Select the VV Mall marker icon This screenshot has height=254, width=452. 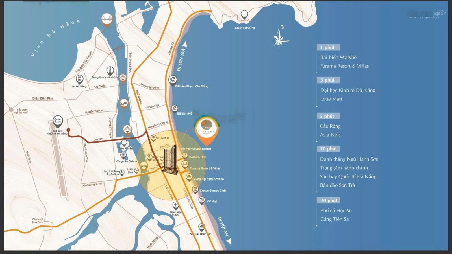(201, 200)
